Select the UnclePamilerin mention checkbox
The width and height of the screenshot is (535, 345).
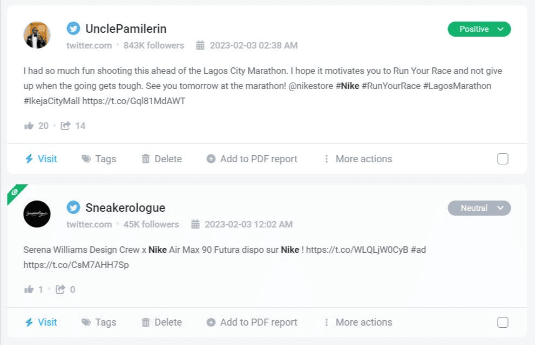pyautogui.click(x=503, y=158)
